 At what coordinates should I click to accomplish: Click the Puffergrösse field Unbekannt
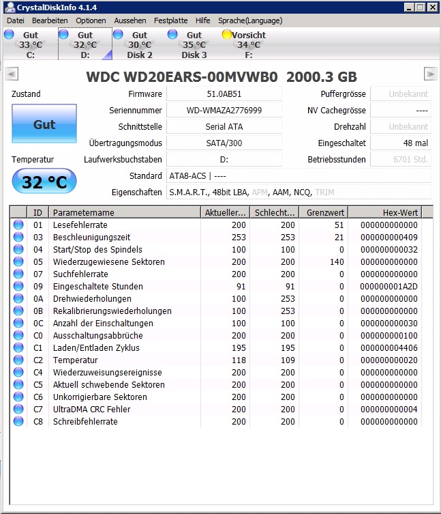tap(401, 94)
